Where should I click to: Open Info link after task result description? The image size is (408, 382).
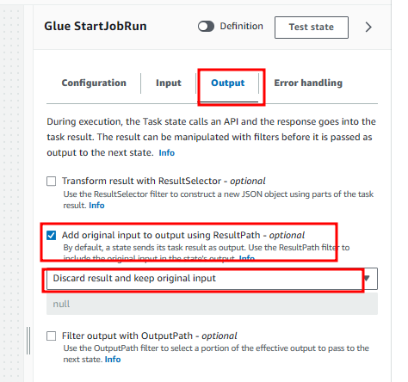pyautogui.click(x=166, y=153)
